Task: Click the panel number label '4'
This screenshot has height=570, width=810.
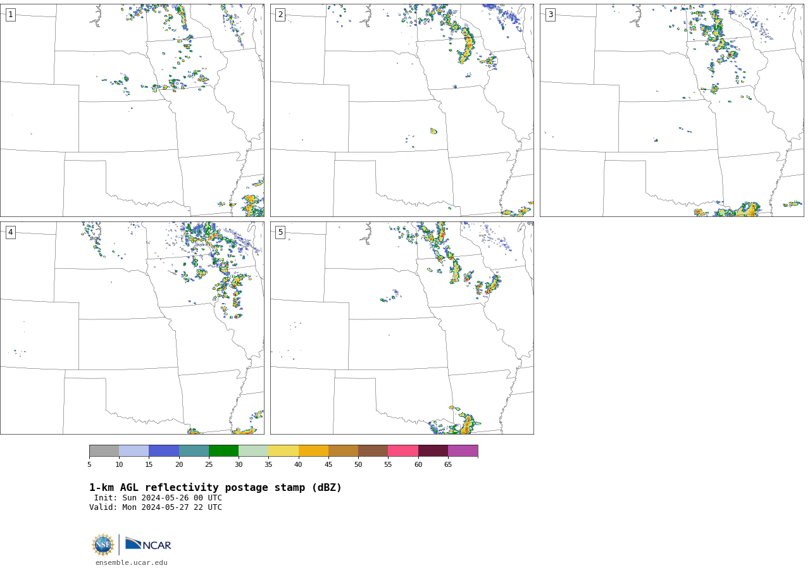Action: point(10,232)
